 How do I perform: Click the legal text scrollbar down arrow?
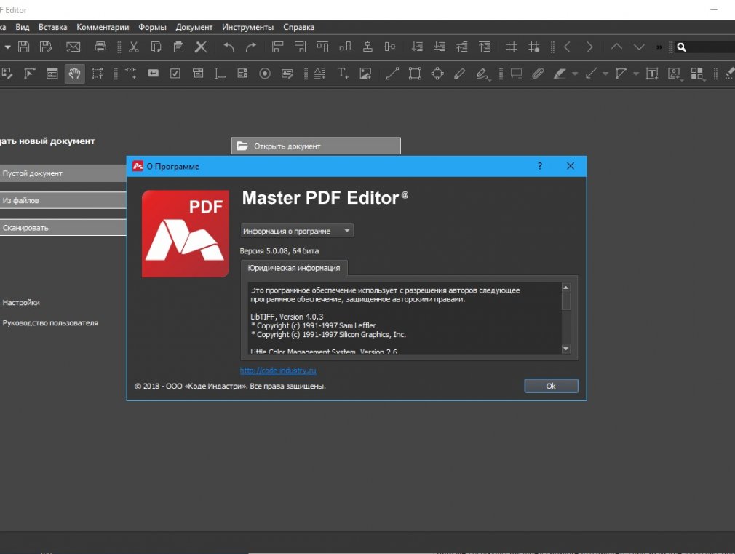(565, 349)
